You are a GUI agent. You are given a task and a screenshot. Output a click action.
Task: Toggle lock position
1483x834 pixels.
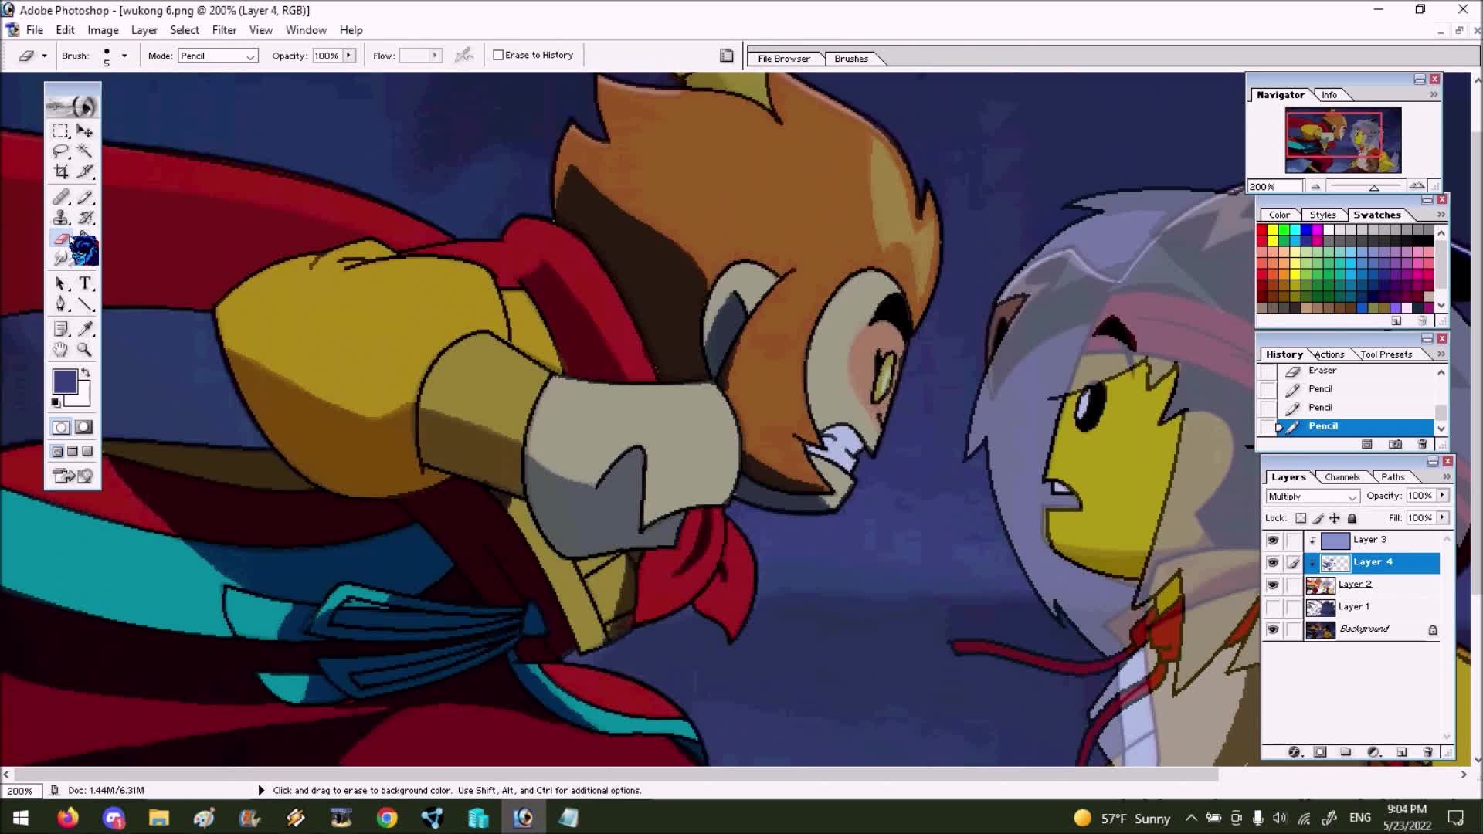[1335, 518]
